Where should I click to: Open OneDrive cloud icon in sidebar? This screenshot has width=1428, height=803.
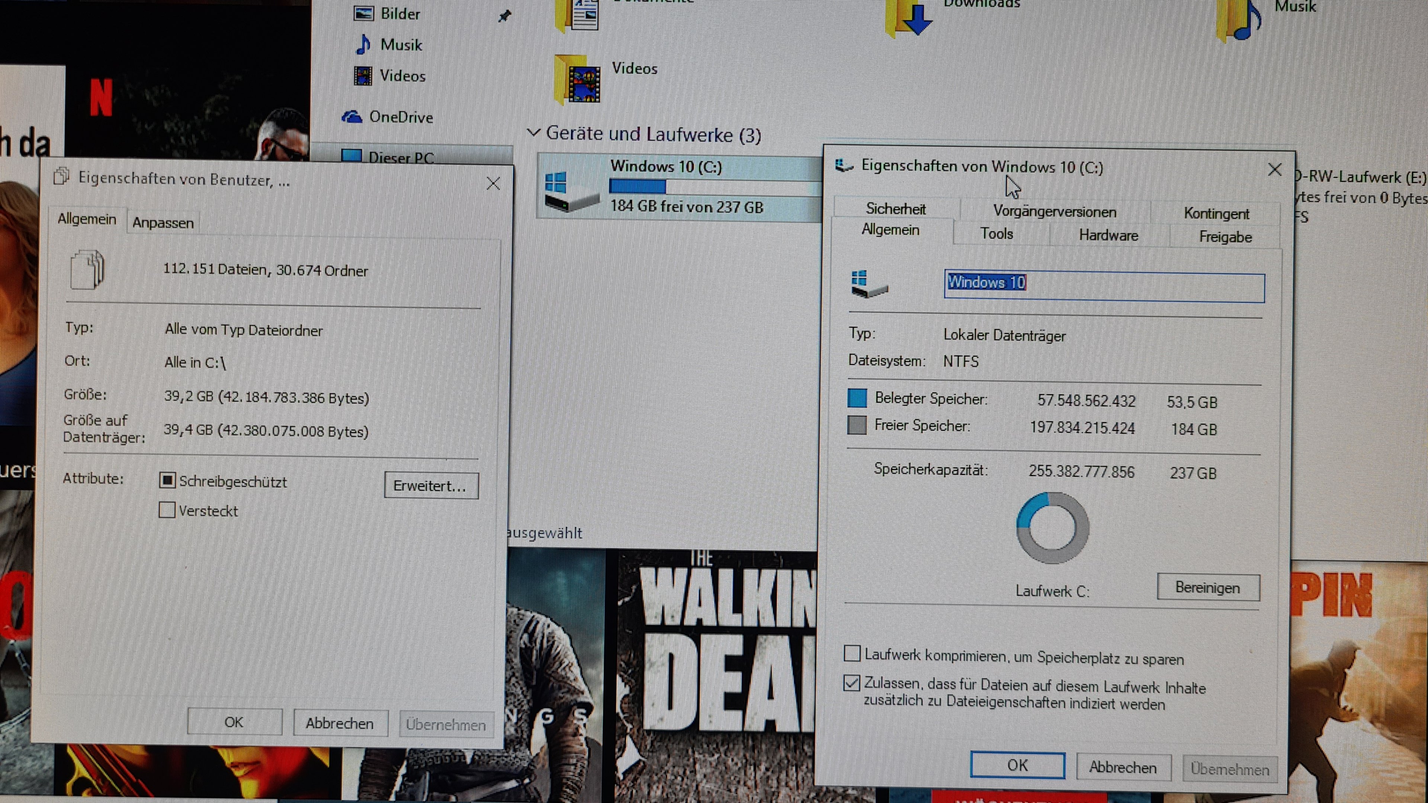point(352,117)
